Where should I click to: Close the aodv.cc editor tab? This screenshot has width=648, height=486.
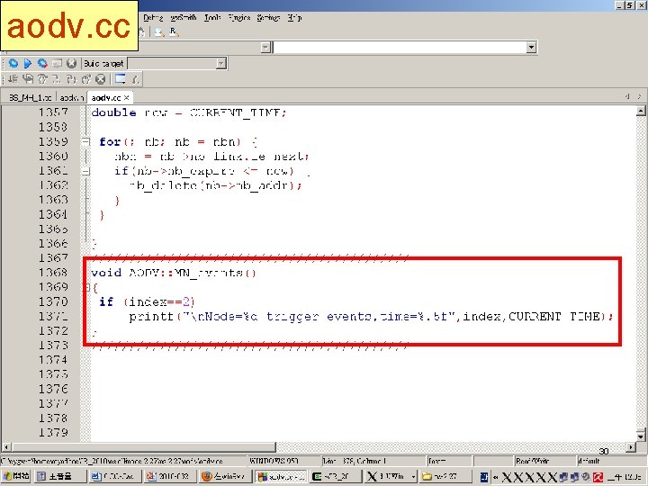pyautogui.click(x=127, y=97)
